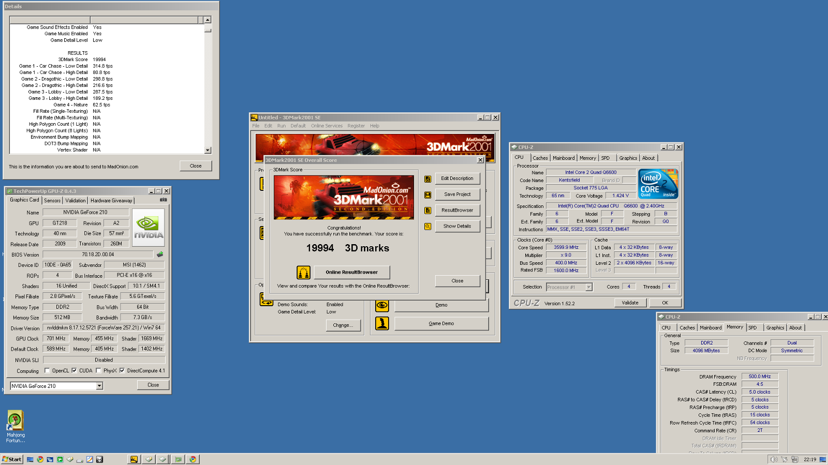Image resolution: width=828 pixels, height=465 pixels.
Task: Click the Show Details button
Action: pyautogui.click(x=457, y=227)
